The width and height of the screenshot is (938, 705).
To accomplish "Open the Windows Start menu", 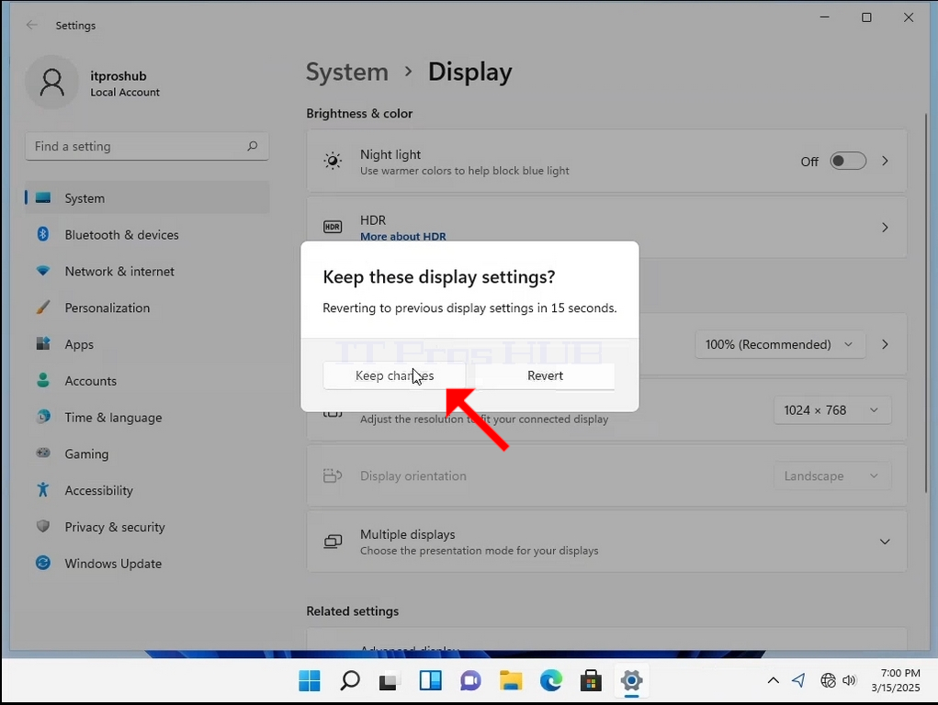I will click(x=310, y=680).
